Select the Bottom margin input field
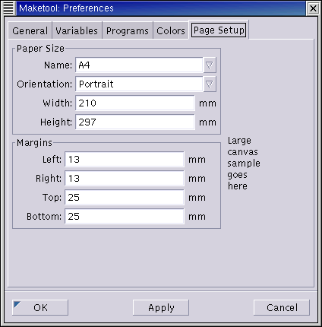The image size is (322, 327). [x=125, y=217]
